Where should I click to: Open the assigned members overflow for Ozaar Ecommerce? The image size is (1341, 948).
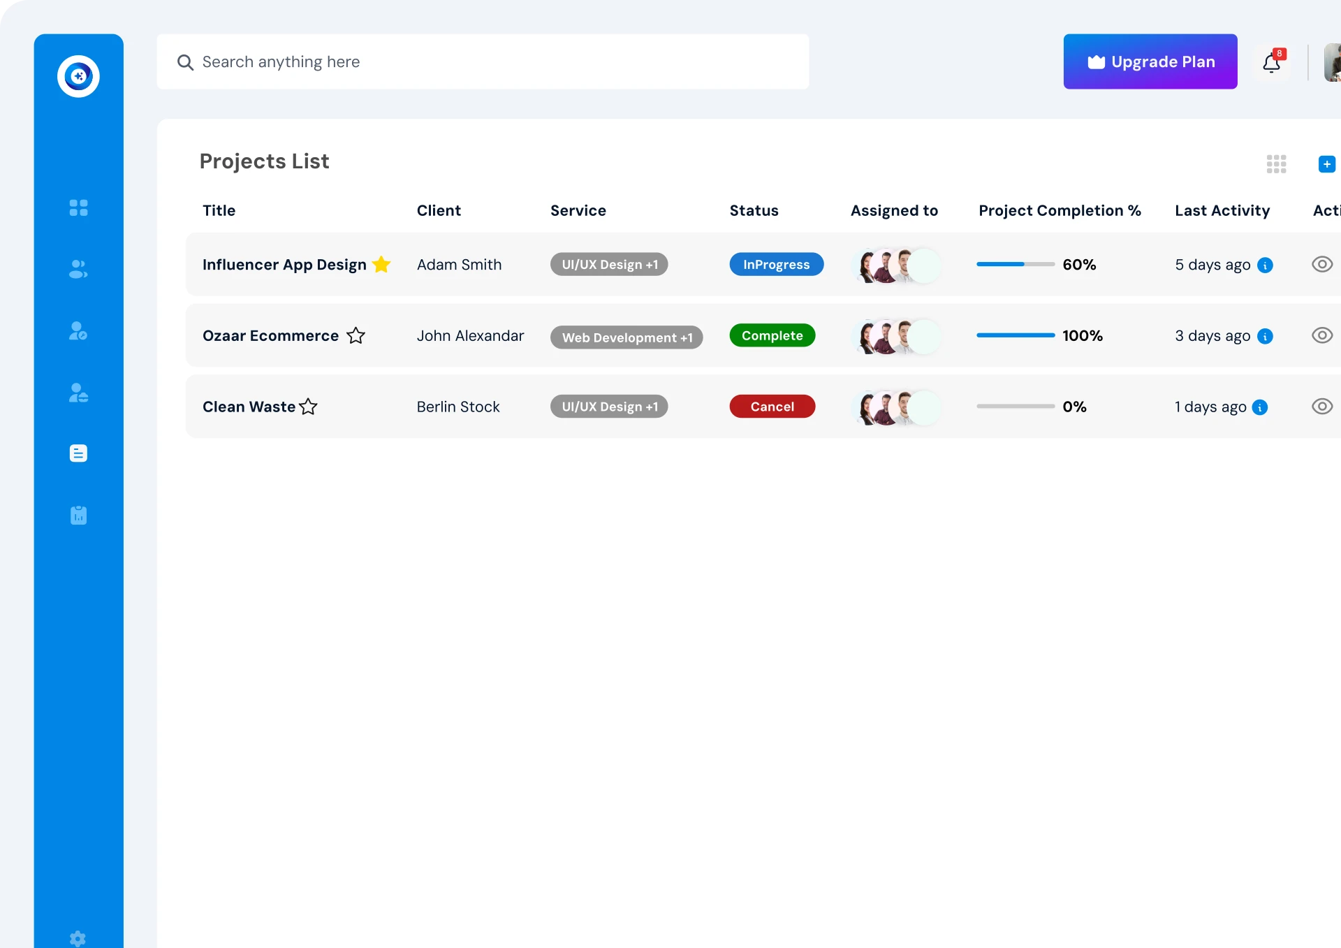tap(927, 335)
